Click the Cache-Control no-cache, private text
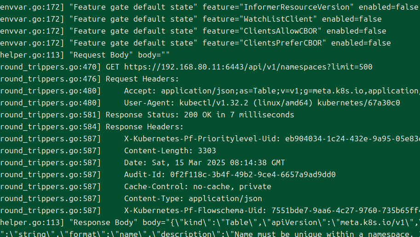420x237 pixels. pyautogui.click(x=197, y=186)
